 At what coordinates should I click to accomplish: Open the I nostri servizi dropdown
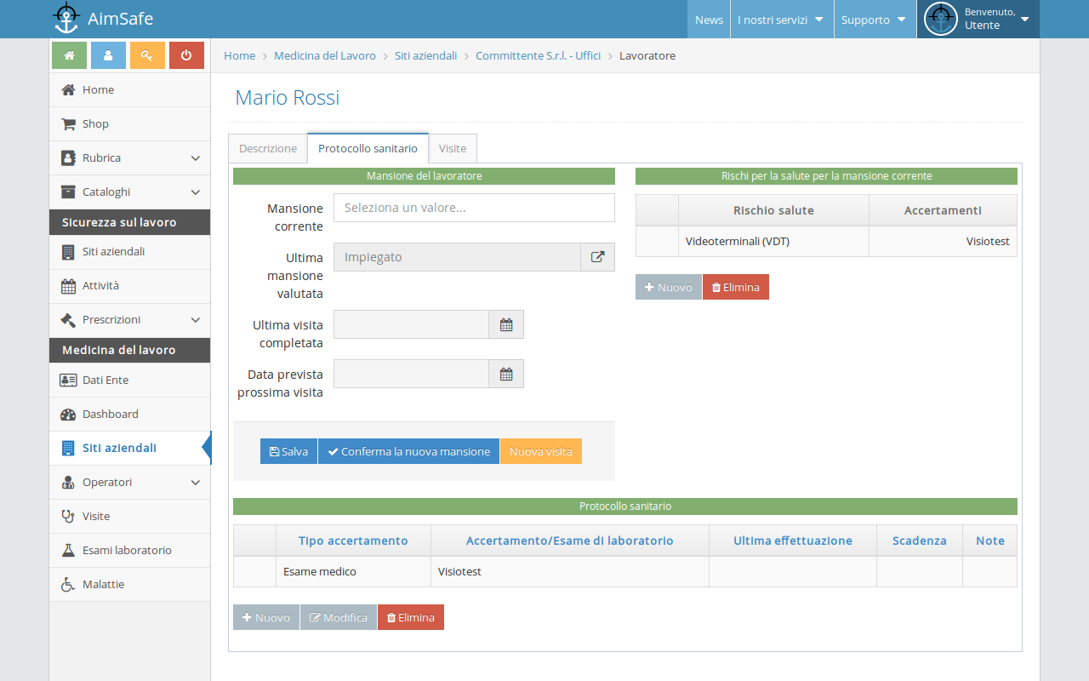(x=782, y=20)
